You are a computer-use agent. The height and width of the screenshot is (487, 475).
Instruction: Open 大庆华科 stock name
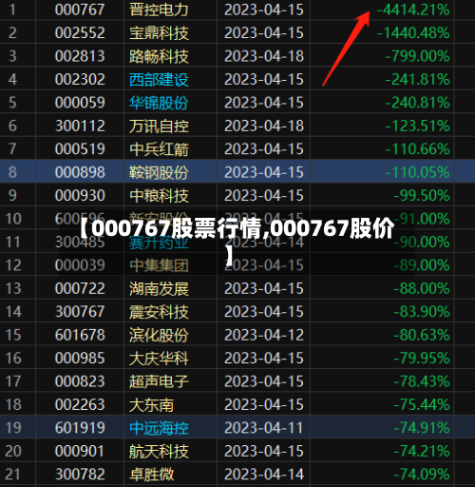pyautogui.click(x=159, y=359)
